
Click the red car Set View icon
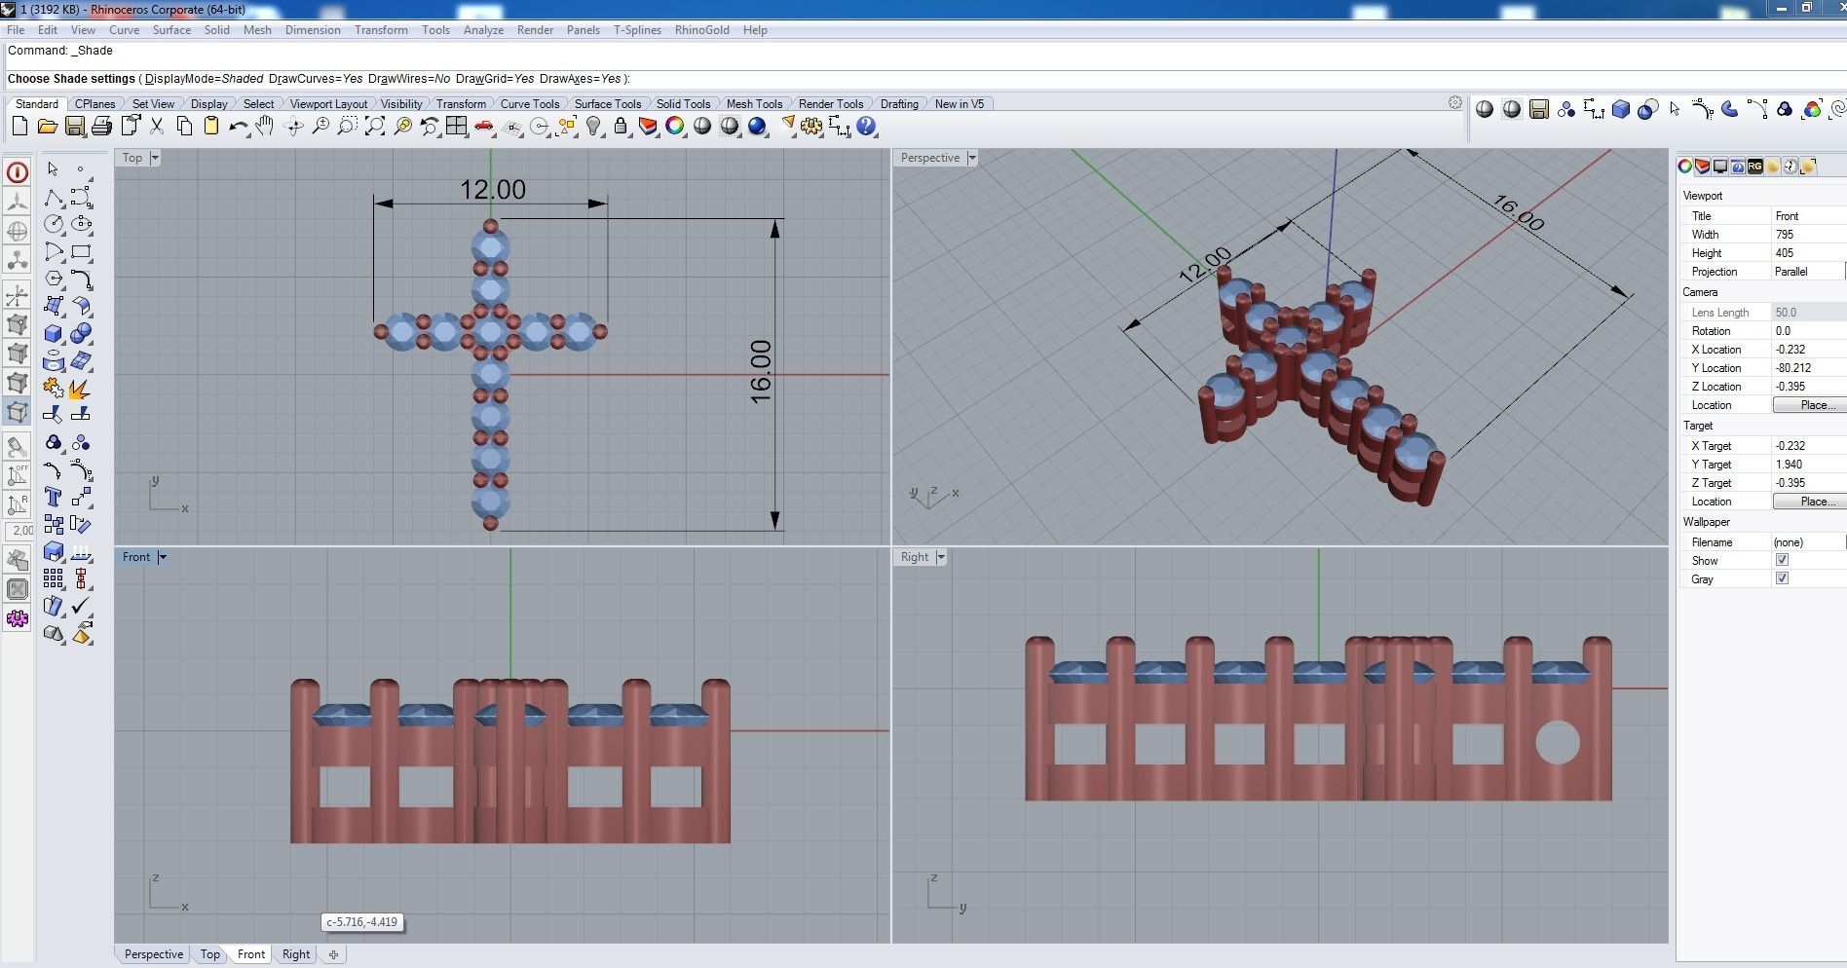(x=483, y=127)
